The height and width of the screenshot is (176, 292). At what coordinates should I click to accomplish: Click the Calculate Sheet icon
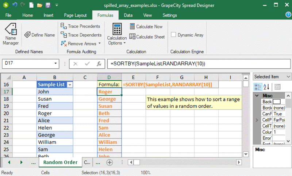coord(132,37)
